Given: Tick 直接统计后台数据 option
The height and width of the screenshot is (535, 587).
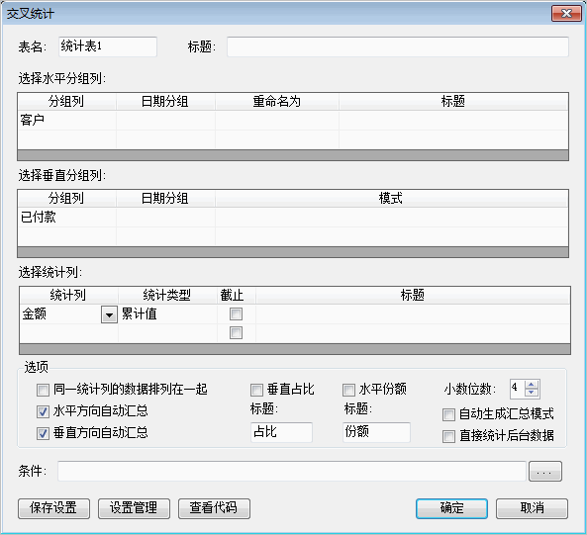Looking at the screenshot, I should coord(448,436).
